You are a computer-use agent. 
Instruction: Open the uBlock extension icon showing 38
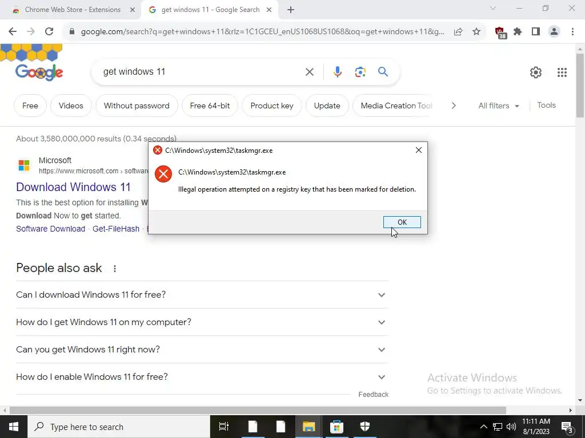click(500, 33)
